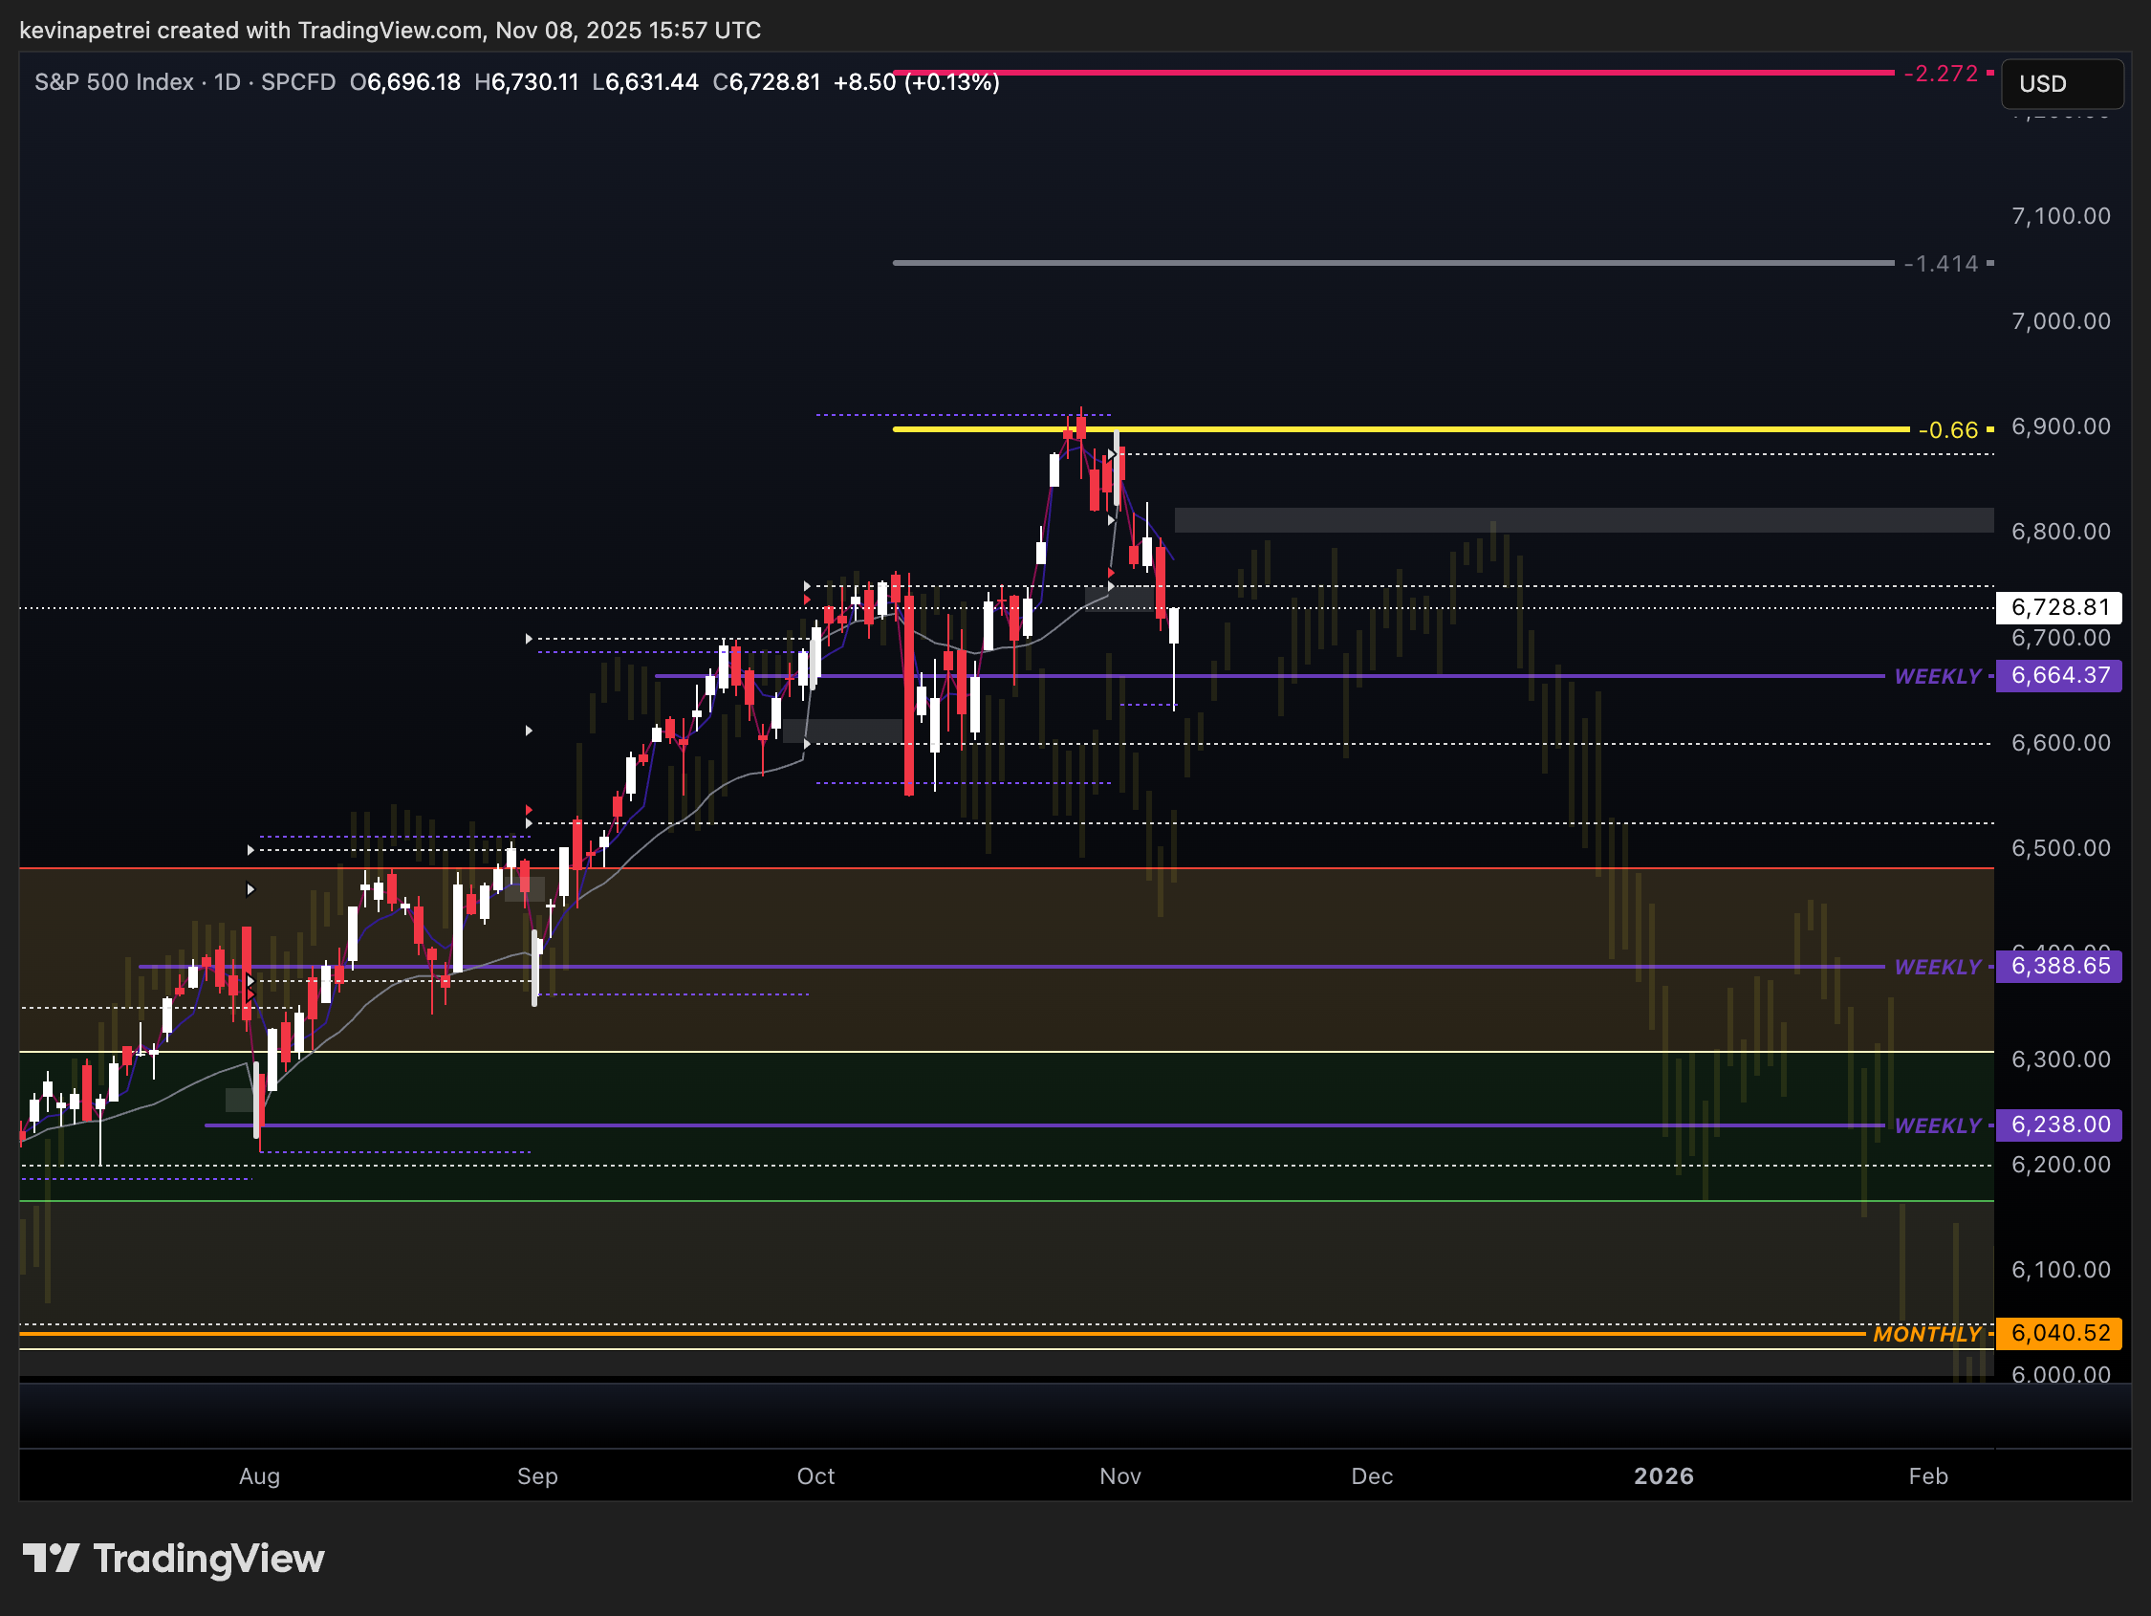2151x1616 pixels.
Task: Click the TradingView logo icon
Action: pyautogui.click(x=51, y=1559)
